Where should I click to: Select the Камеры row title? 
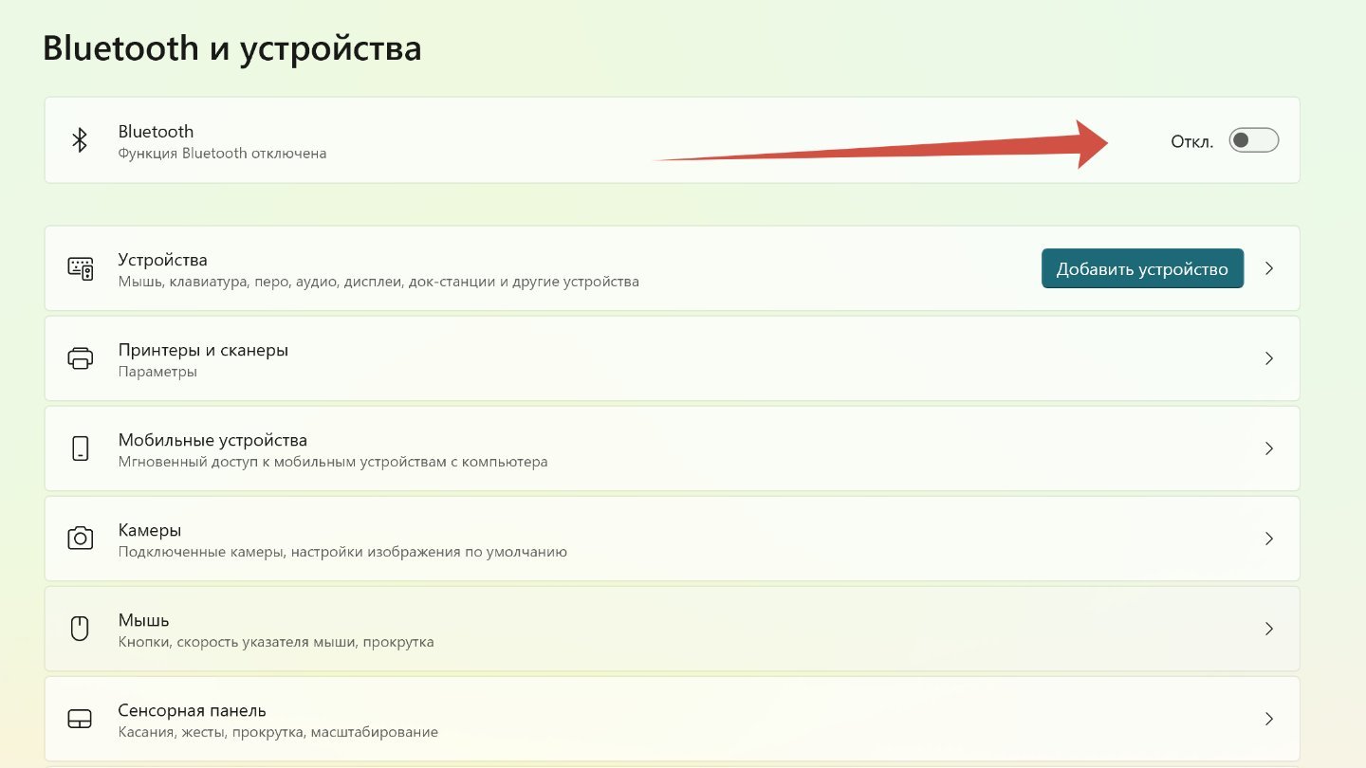[150, 530]
